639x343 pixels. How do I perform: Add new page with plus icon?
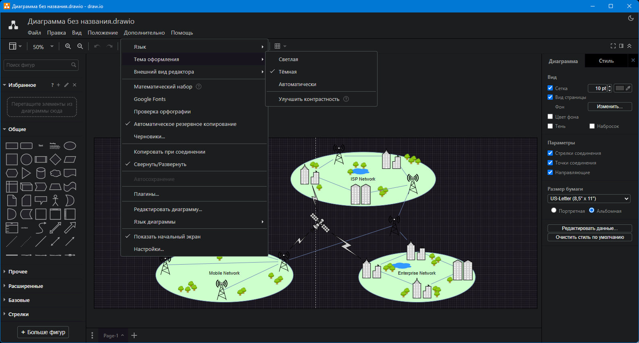[135, 335]
